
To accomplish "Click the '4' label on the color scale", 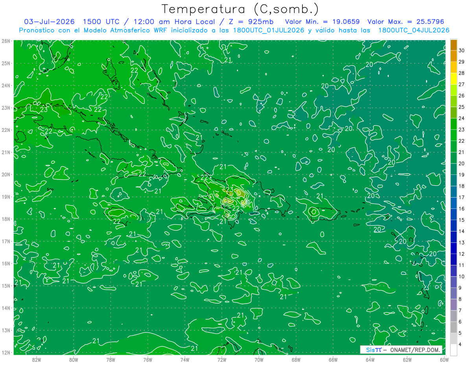I will [460, 344].
